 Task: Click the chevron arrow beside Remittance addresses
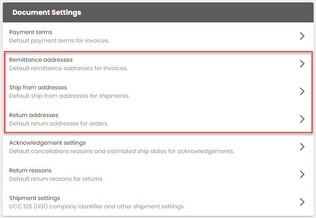click(x=302, y=64)
